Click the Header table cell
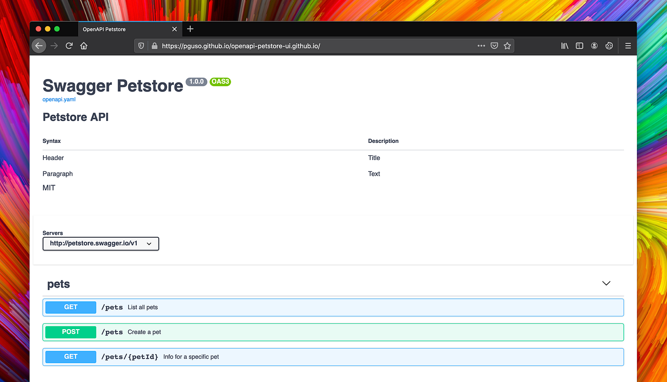Image resolution: width=667 pixels, height=382 pixels. 53,158
